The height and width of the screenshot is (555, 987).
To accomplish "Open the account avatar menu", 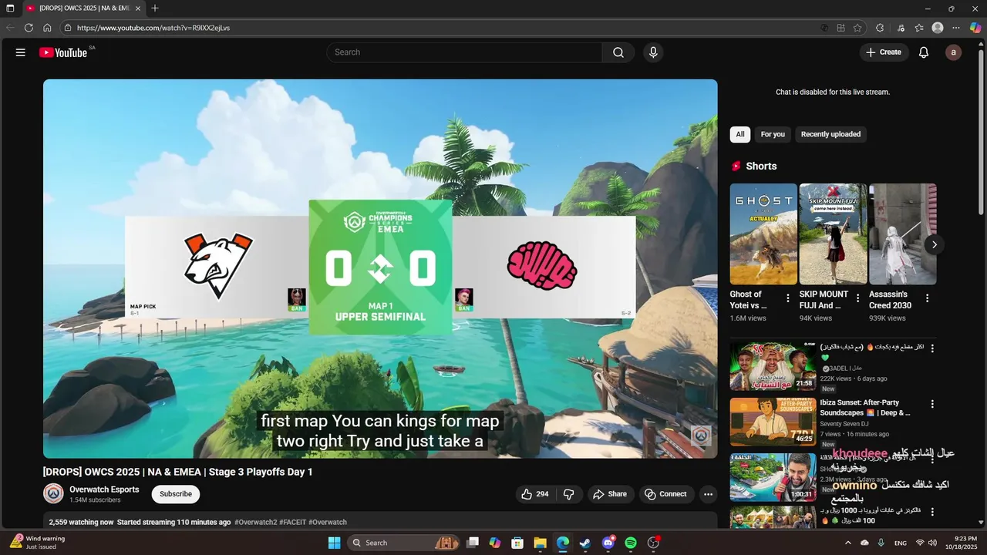I will (x=954, y=52).
